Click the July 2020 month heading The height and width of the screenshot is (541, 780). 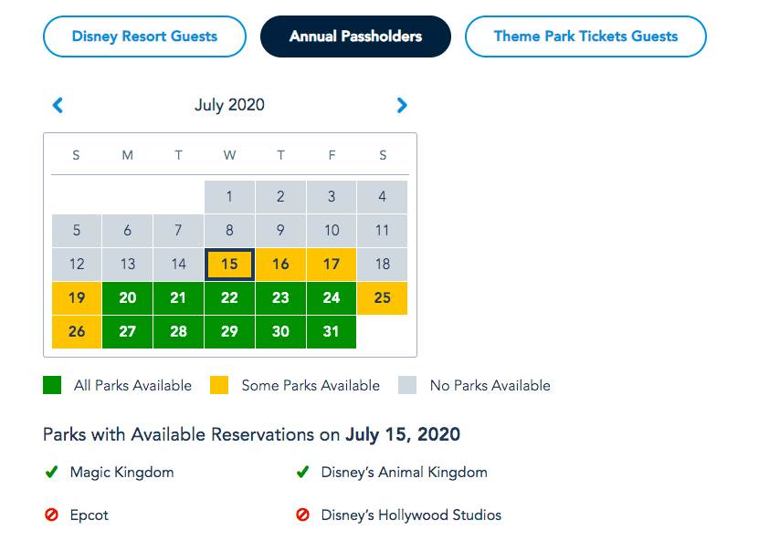click(x=229, y=105)
